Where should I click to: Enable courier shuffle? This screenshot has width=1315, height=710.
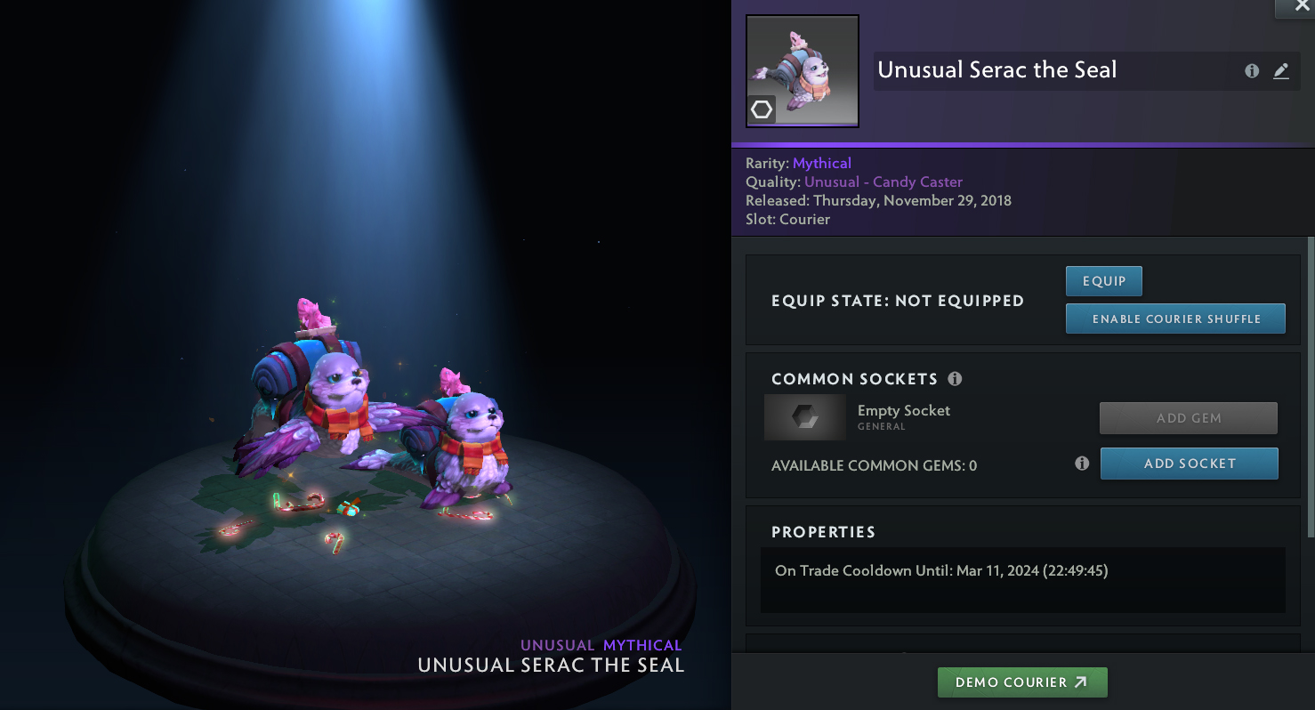[1175, 319]
